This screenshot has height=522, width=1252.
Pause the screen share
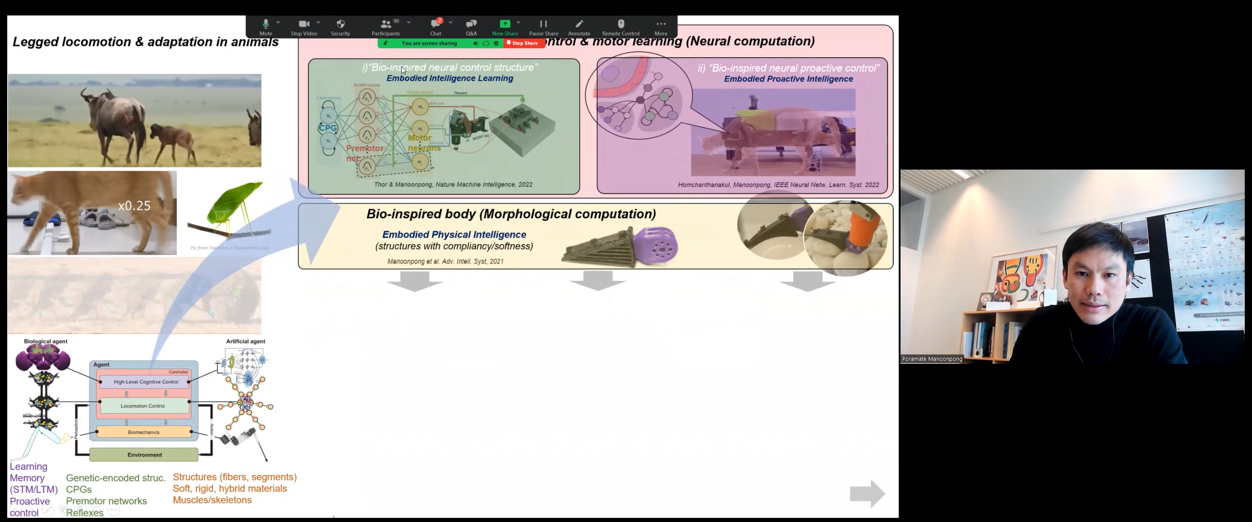pyautogui.click(x=544, y=27)
